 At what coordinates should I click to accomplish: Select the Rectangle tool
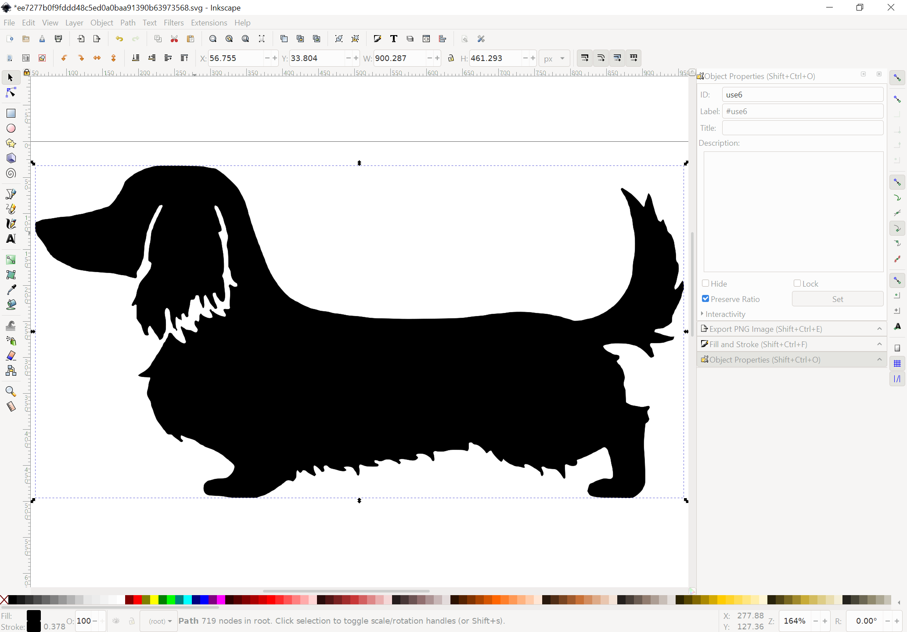(11, 113)
